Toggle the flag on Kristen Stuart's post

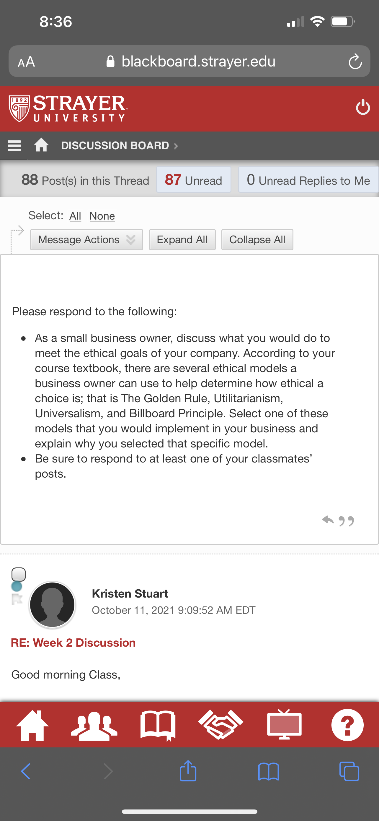17,599
